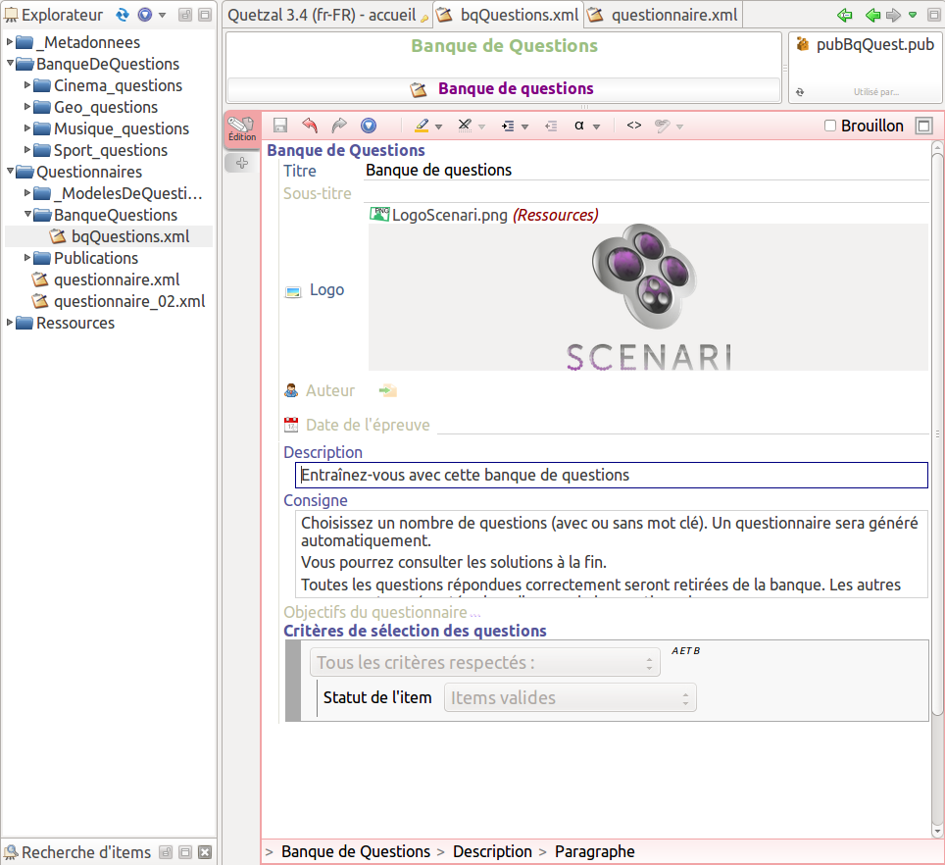Click the remove formatting icon
Screen dimensions: 945x865
(x=465, y=126)
